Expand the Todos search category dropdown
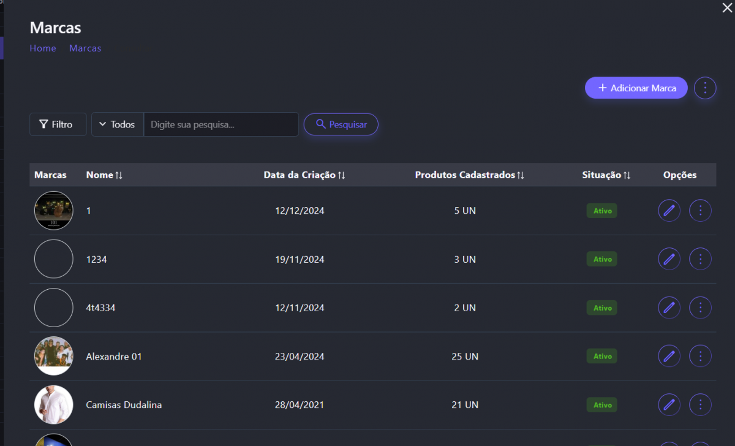Image resolution: width=735 pixels, height=446 pixels. (x=117, y=124)
